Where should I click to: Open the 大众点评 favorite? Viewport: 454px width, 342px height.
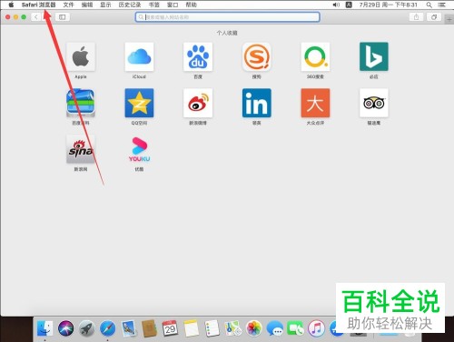(315, 103)
